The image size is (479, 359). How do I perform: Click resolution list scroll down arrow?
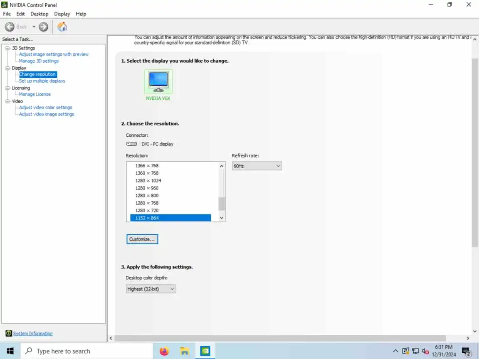tap(222, 218)
